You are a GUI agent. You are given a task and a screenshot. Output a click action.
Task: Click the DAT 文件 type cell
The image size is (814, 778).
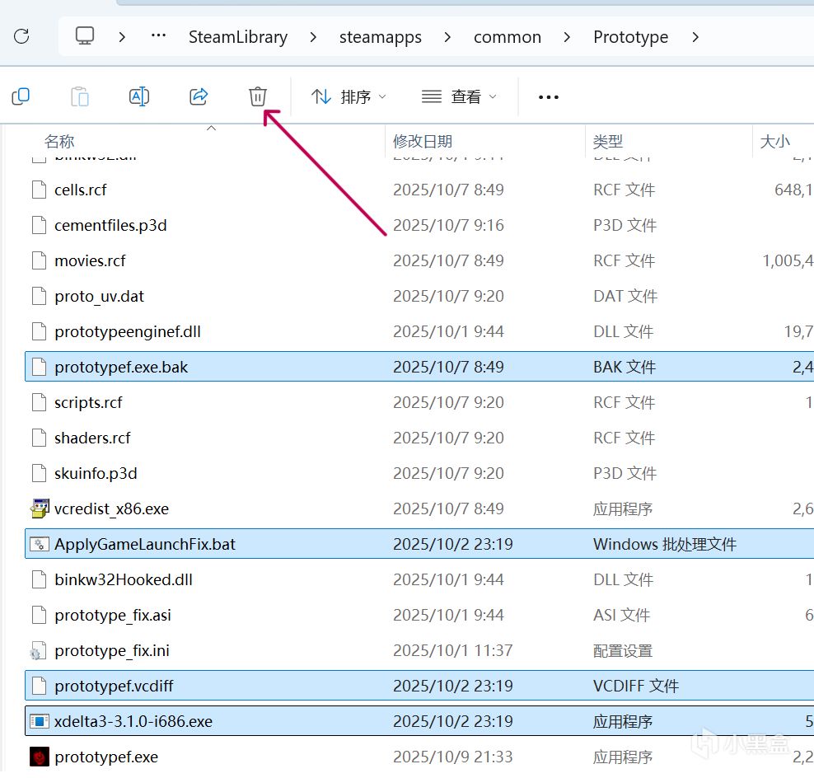[625, 296]
